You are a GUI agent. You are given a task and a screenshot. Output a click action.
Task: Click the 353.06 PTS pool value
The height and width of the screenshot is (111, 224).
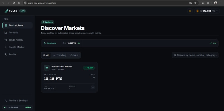[49, 88]
